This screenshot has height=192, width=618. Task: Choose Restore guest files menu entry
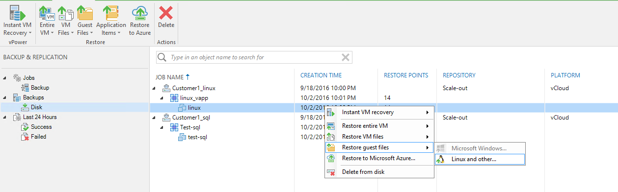coord(379,147)
